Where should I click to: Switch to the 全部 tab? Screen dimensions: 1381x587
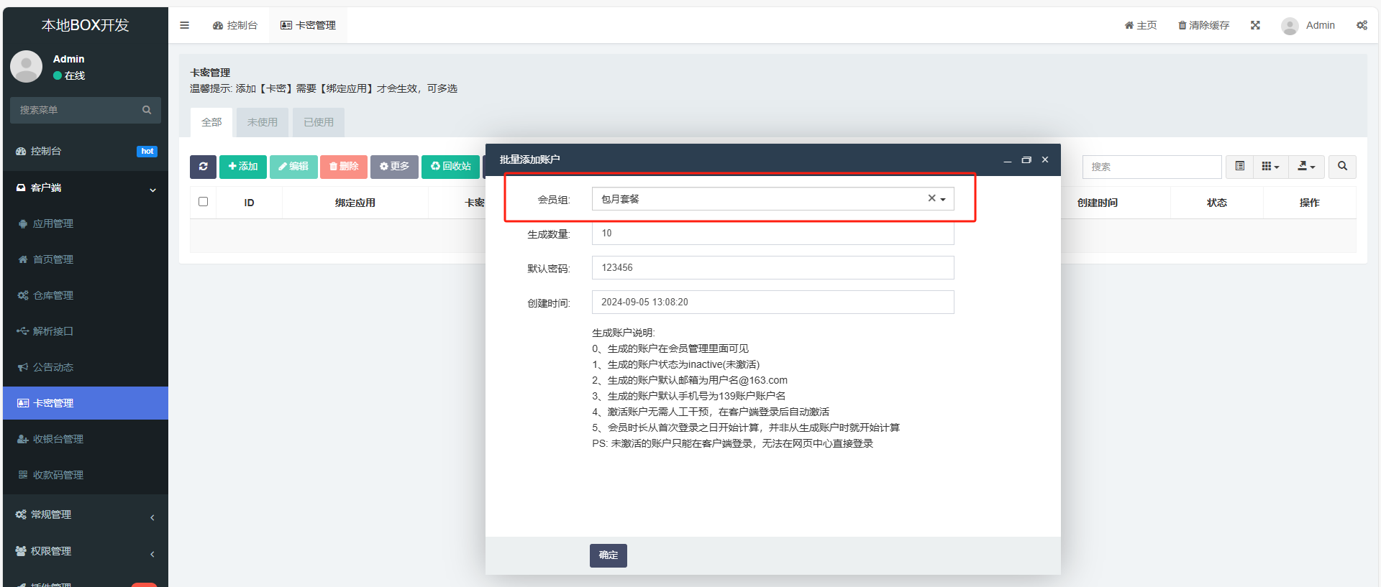(x=211, y=122)
